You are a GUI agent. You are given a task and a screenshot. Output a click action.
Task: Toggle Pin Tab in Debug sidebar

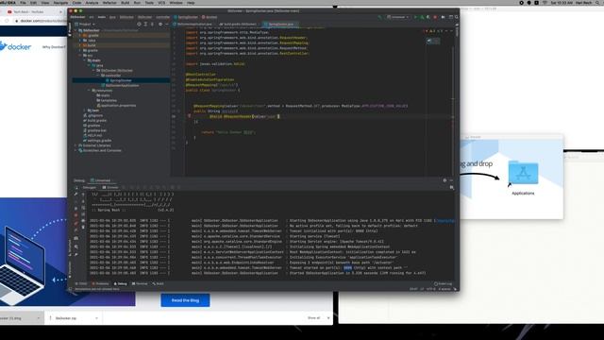coord(76,254)
